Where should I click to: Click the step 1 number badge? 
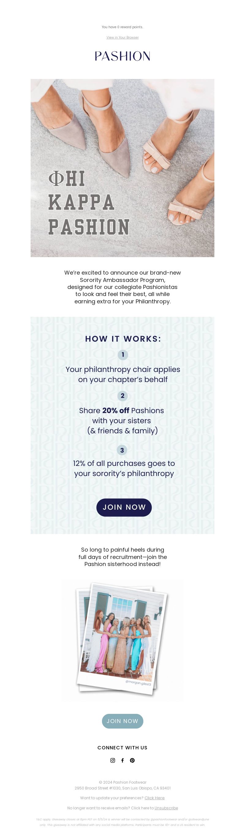(x=123, y=355)
